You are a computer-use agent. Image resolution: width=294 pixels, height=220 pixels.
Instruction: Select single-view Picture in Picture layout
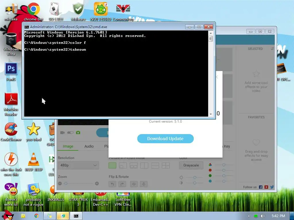(112, 165)
